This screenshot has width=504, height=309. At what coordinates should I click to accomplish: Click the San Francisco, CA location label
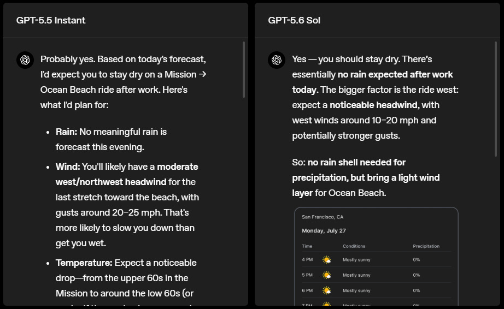pyautogui.click(x=323, y=217)
